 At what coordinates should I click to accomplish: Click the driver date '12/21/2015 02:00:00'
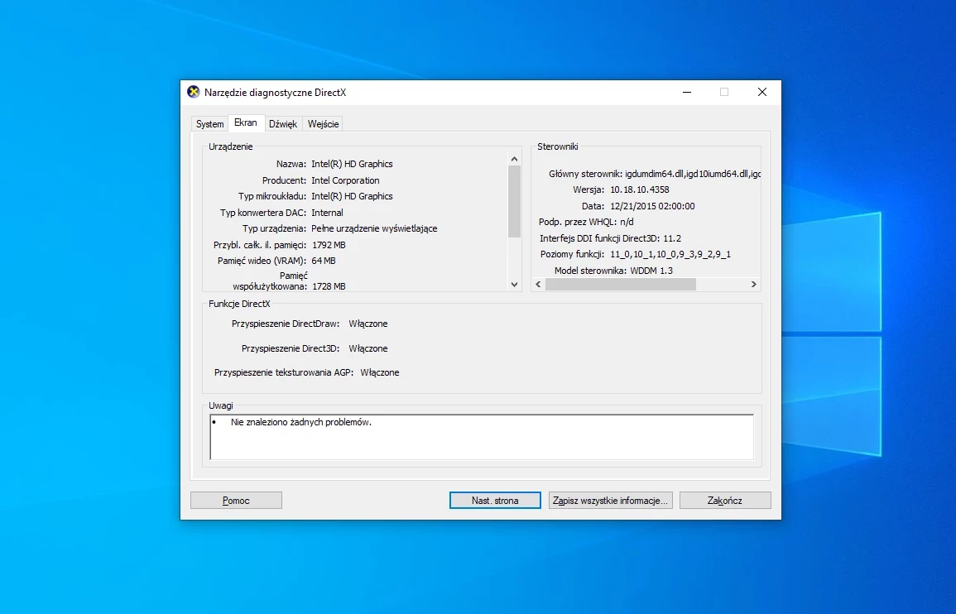[x=652, y=206]
